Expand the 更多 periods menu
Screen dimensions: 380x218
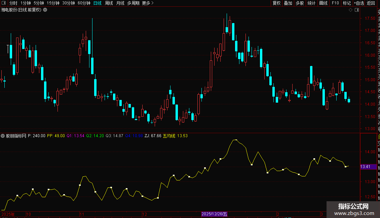[x=148, y=3]
